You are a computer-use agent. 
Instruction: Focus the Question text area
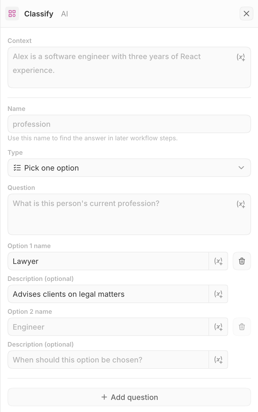[x=129, y=214]
